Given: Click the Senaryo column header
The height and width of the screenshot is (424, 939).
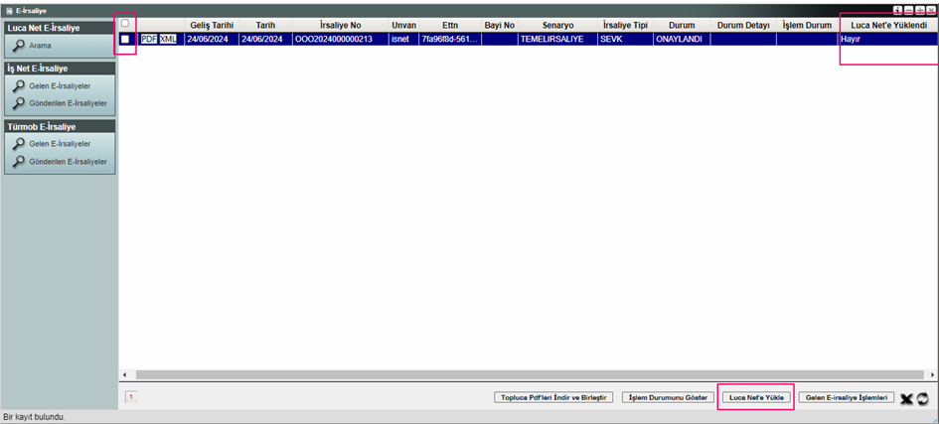Looking at the screenshot, I should [557, 26].
